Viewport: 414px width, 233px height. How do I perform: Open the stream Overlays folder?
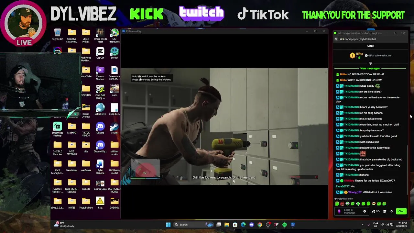pyautogui.click(x=86, y=111)
